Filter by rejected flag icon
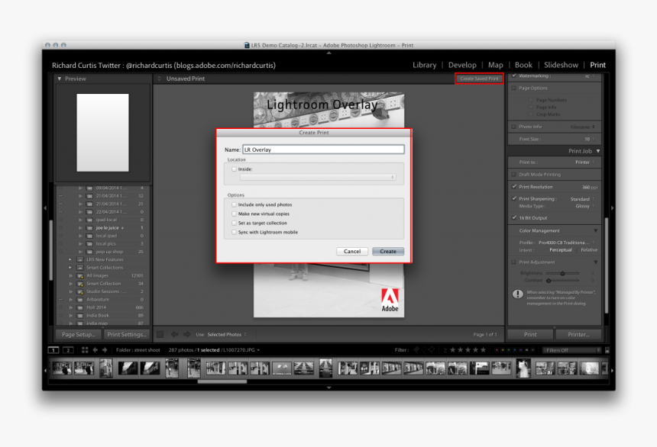The height and width of the screenshot is (447, 657). [432, 349]
